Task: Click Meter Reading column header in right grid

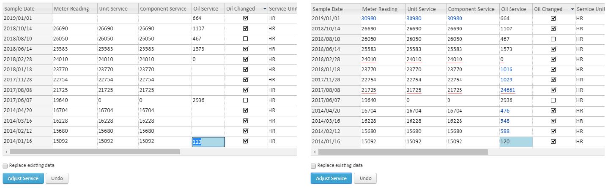Action: click(379, 9)
